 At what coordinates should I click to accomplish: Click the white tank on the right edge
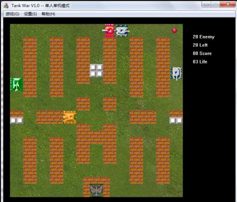[176, 73]
